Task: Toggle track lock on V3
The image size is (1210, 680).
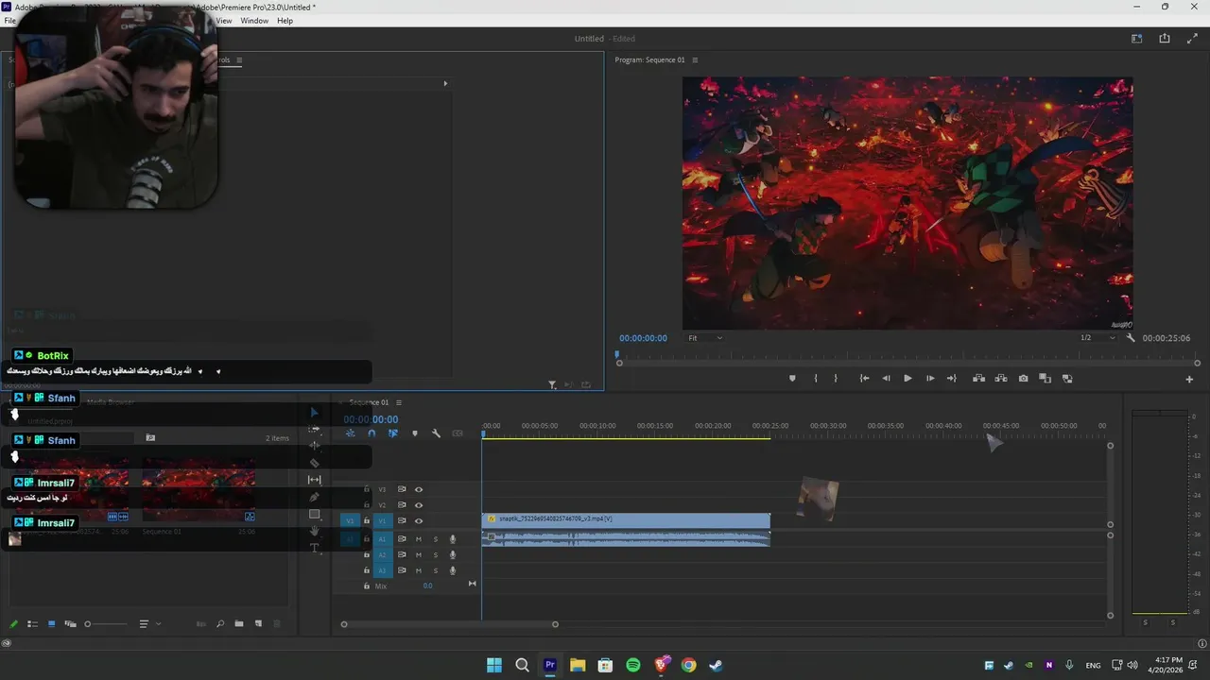Action: (367, 489)
